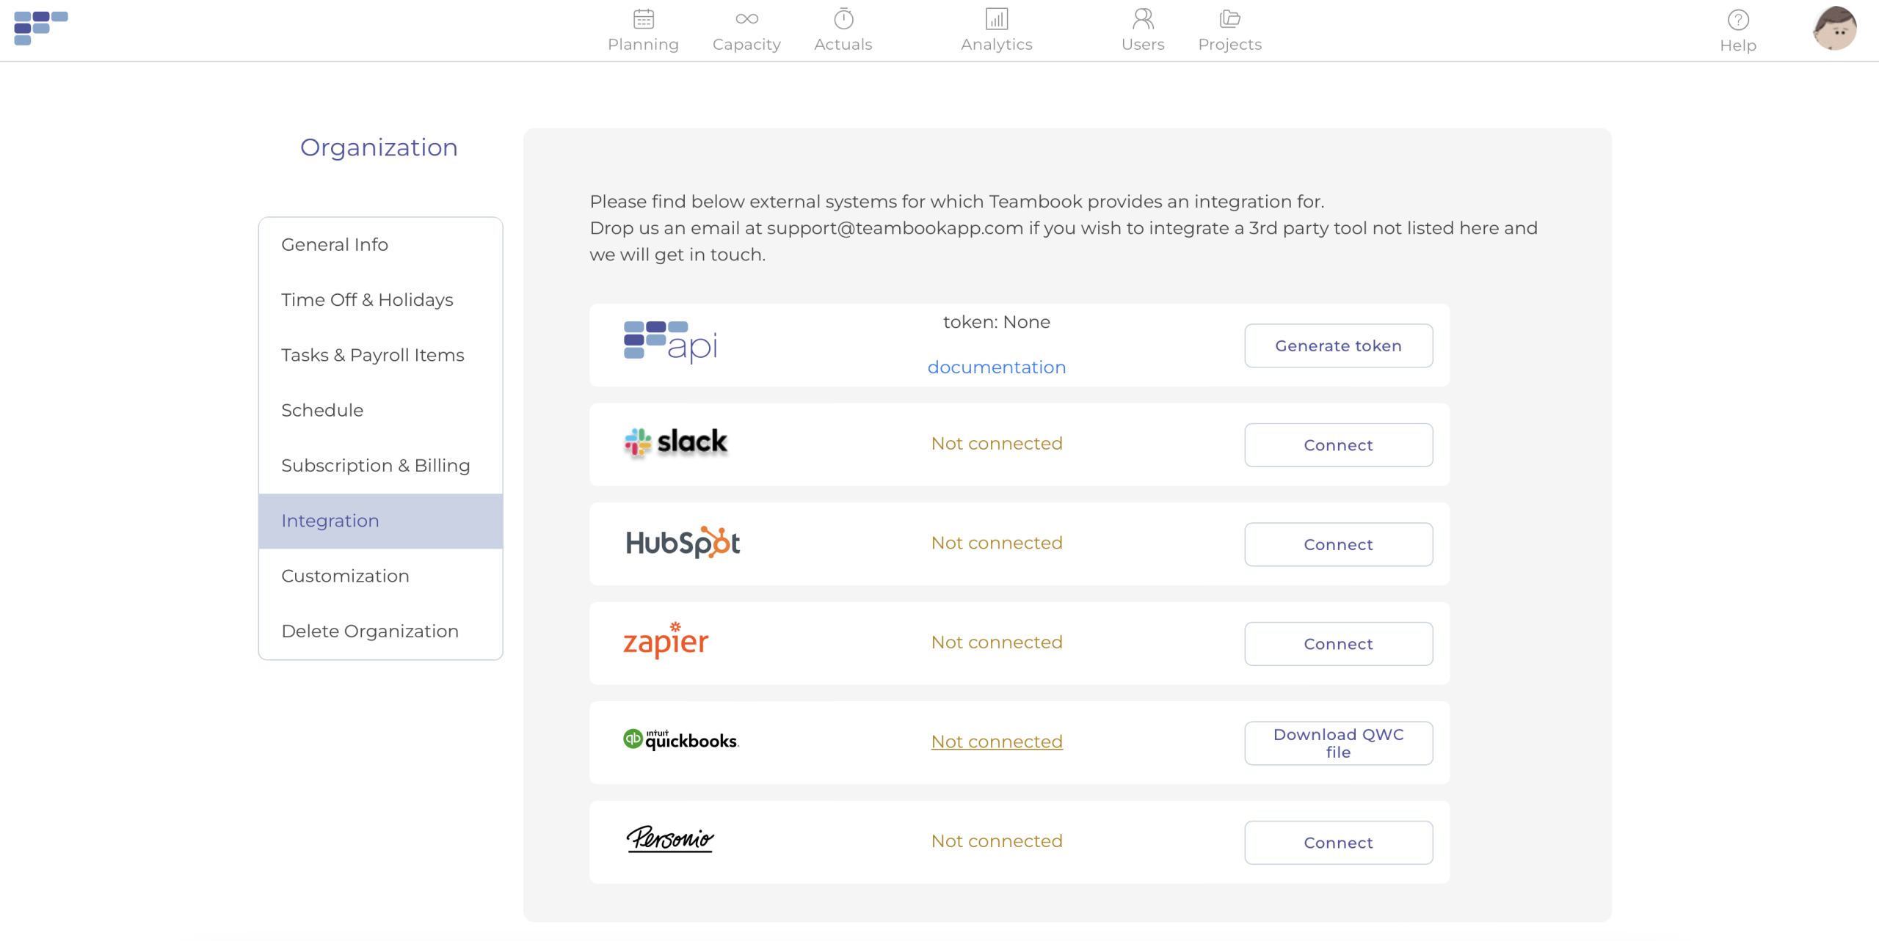Click Generate token button

tap(1338, 345)
